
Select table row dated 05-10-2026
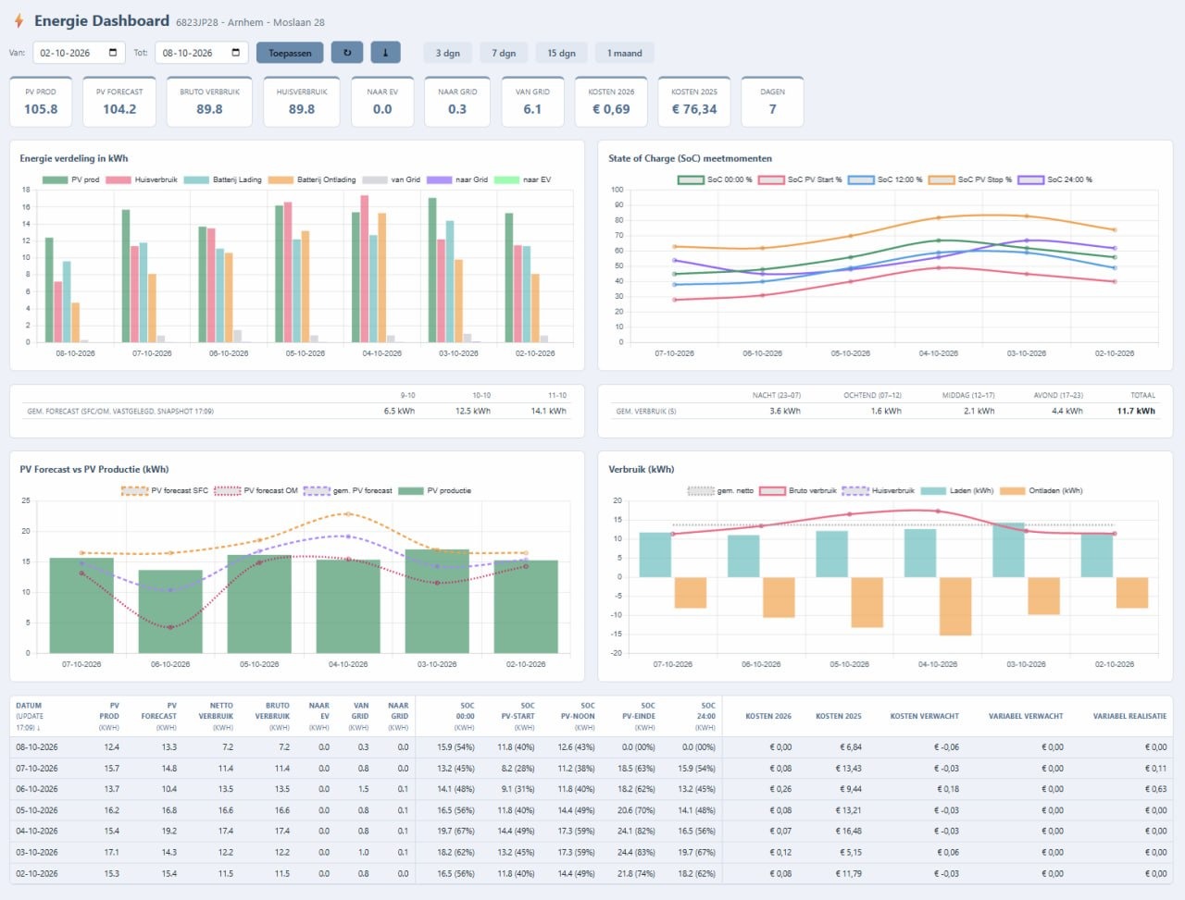tap(592, 810)
